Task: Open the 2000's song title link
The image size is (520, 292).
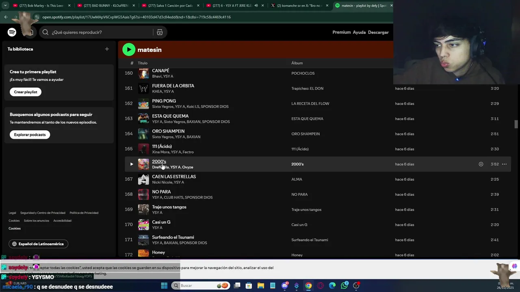Action: pyautogui.click(x=159, y=161)
